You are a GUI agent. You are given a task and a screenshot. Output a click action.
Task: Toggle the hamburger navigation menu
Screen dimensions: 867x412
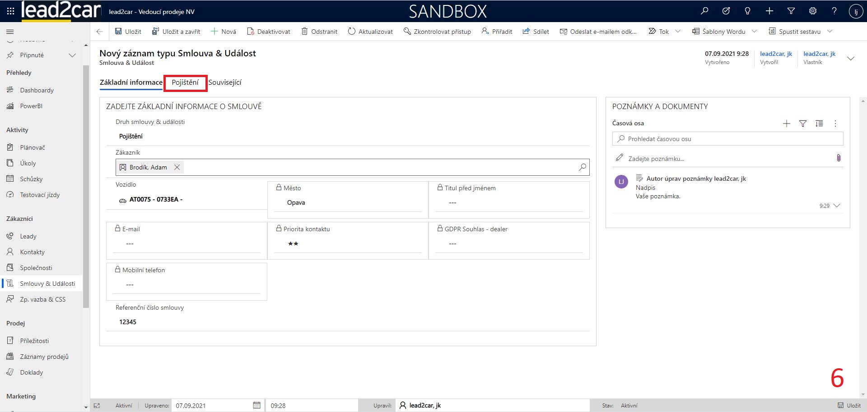pos(10,32)
